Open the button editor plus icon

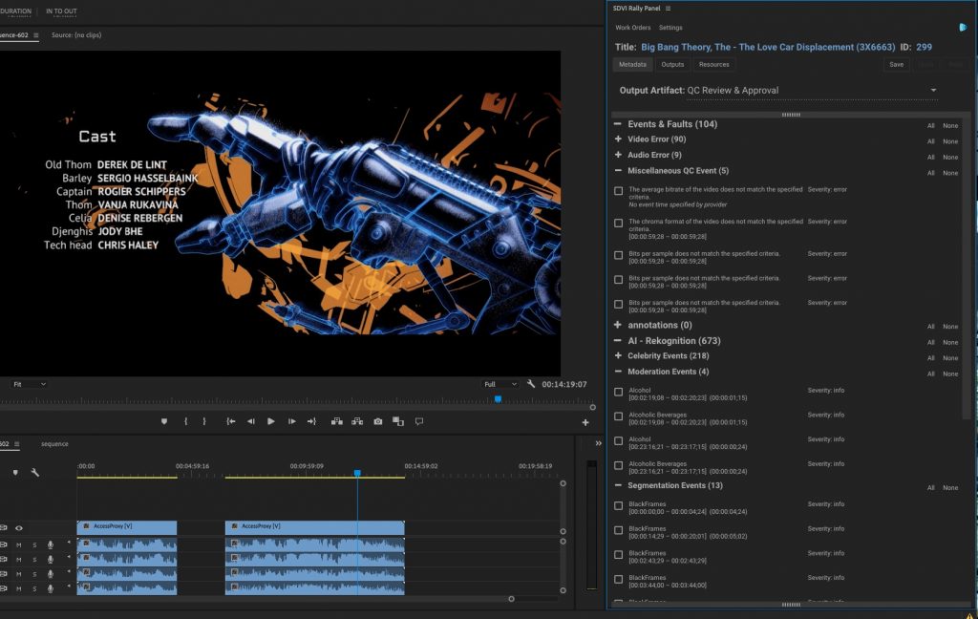pos(585,422)
